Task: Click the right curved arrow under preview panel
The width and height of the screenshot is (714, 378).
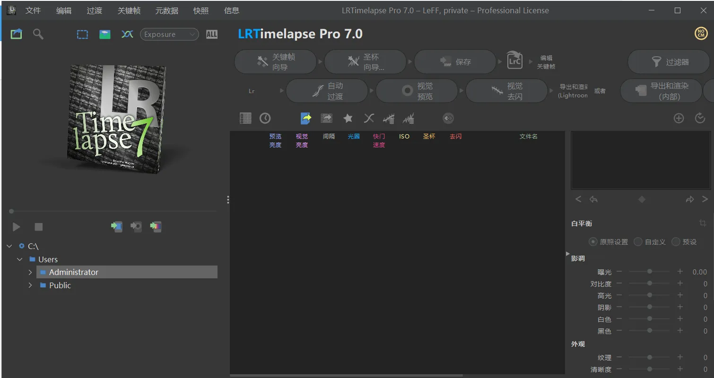Action: point(690,199)
